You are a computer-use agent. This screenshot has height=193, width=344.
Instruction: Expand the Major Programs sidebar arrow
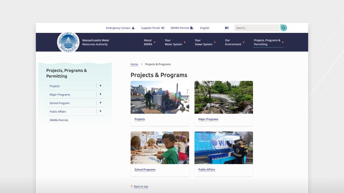(x=101, y=94)
